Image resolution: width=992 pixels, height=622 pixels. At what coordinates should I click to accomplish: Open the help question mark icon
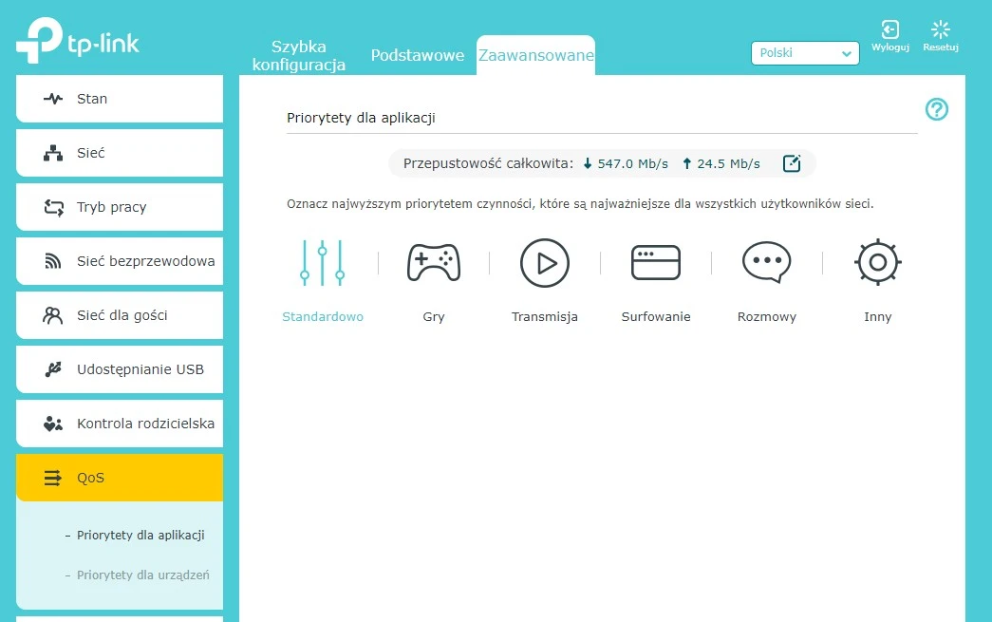click(937, 110)
